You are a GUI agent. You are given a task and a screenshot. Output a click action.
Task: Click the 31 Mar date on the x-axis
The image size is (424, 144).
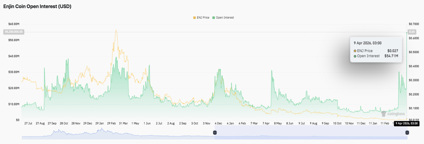[123, 123]
